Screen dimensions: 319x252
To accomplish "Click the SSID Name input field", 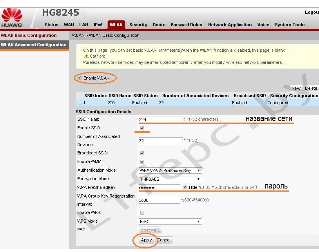I will pyautogui.click(x=161, y=119).
